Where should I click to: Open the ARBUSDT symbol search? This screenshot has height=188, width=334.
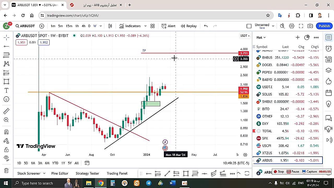click(25, 26)
